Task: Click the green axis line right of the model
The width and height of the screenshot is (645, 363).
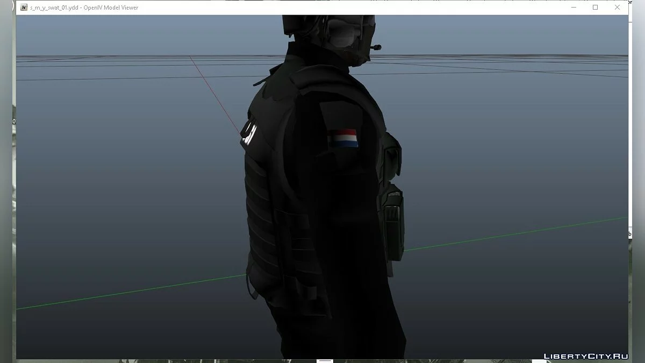Action: (511, 234)
